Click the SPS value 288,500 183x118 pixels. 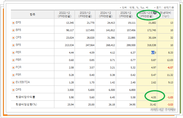tap(131, 45)
